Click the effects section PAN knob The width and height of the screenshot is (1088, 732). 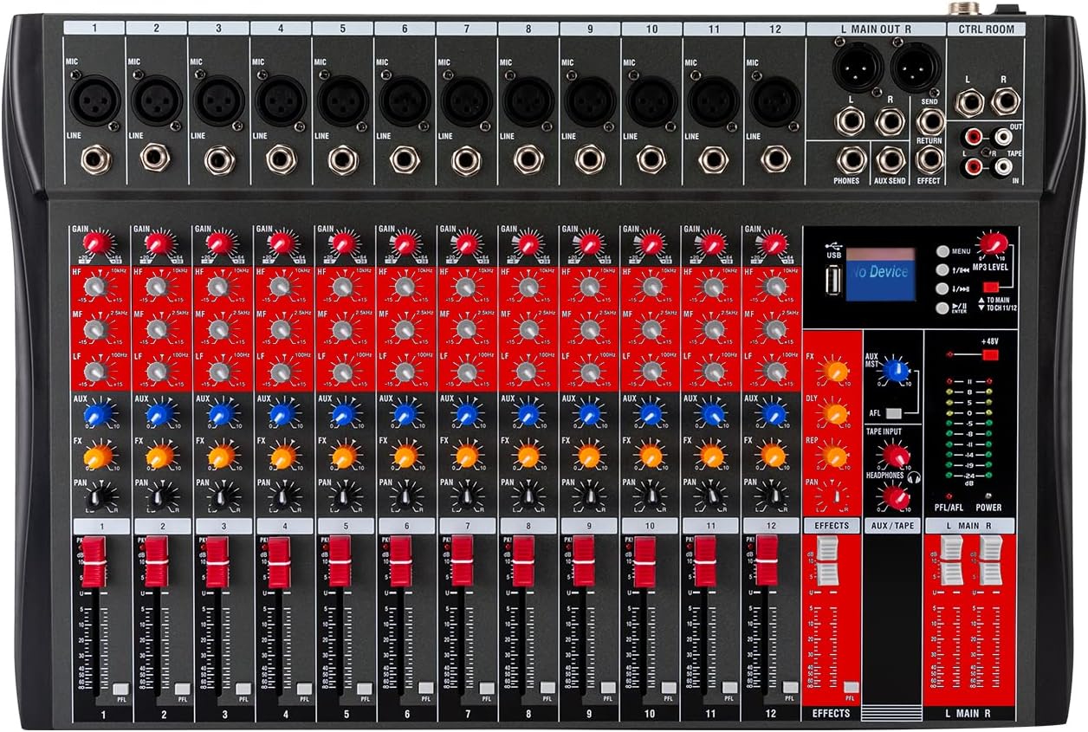837,496
